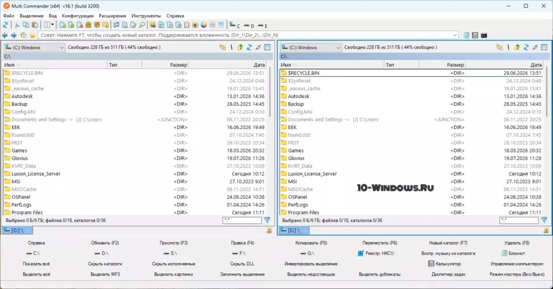Click the scissors Cut icon
This screenshot has height=289, width=553.
[x=17, y=25]
